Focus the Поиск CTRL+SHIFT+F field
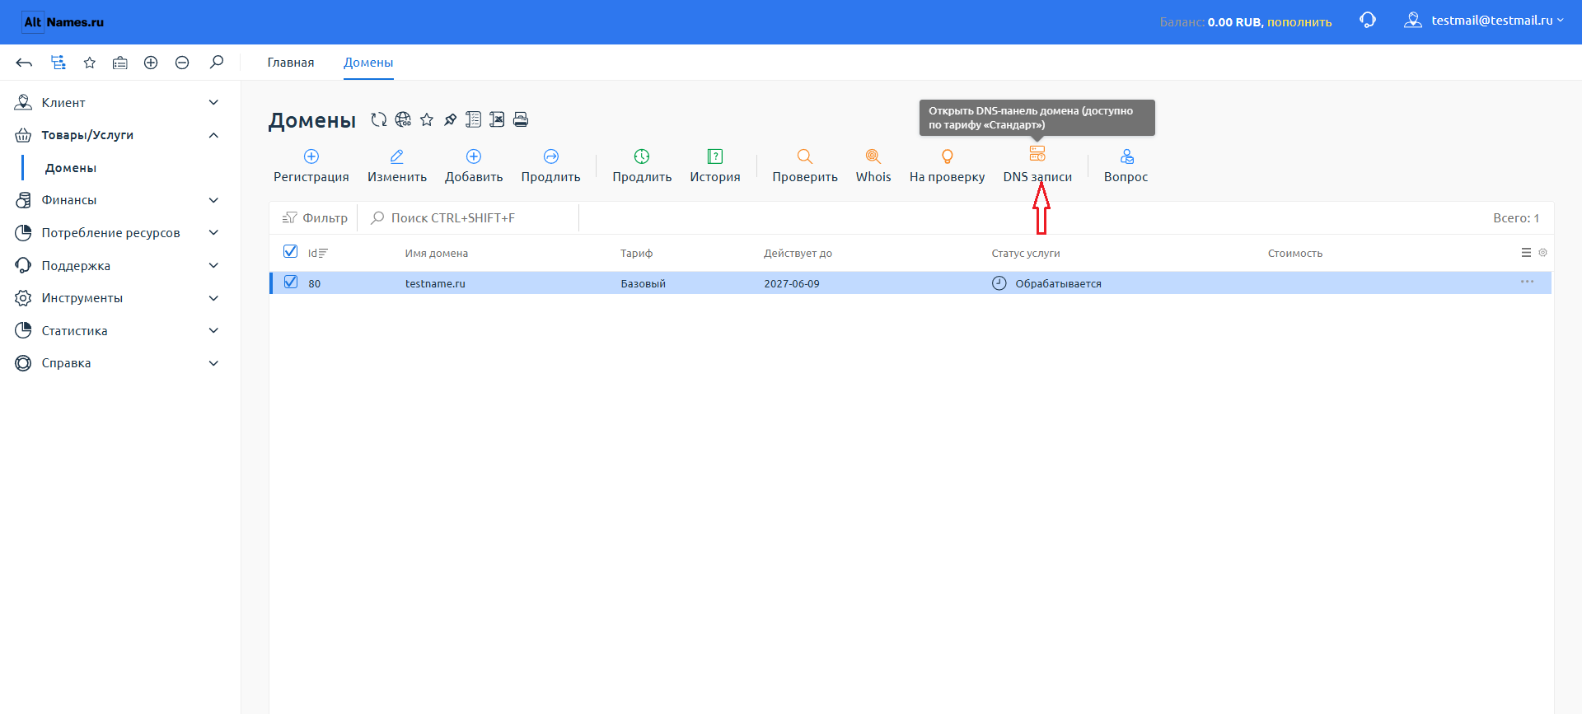This screenshot has height=714, width=1582. 470,218
